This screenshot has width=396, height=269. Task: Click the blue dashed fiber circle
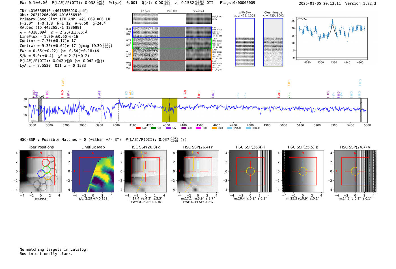tap(41, 173)
